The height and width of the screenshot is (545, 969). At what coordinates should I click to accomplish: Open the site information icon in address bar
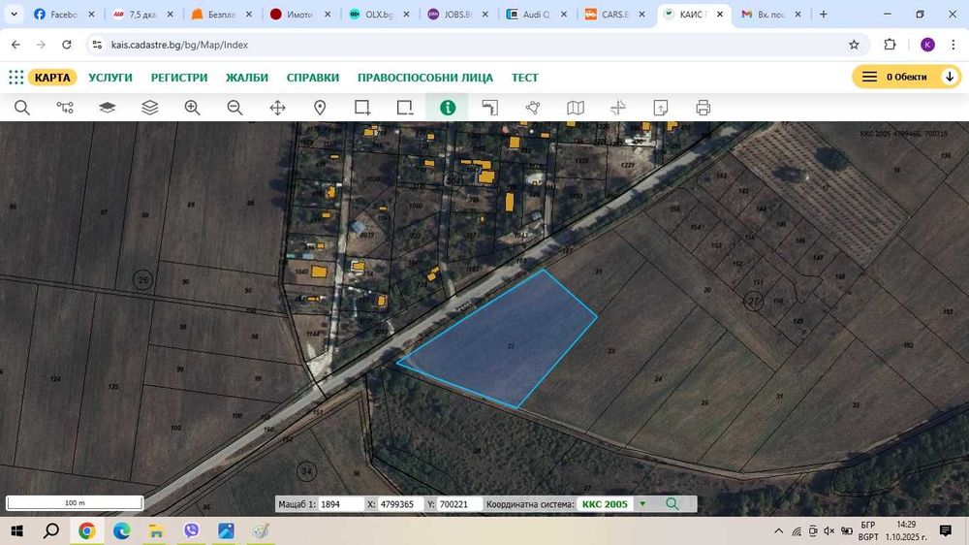click(97, 45)
